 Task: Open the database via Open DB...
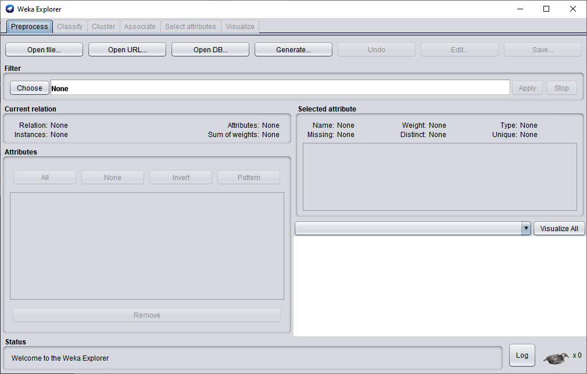coord(210,50)
